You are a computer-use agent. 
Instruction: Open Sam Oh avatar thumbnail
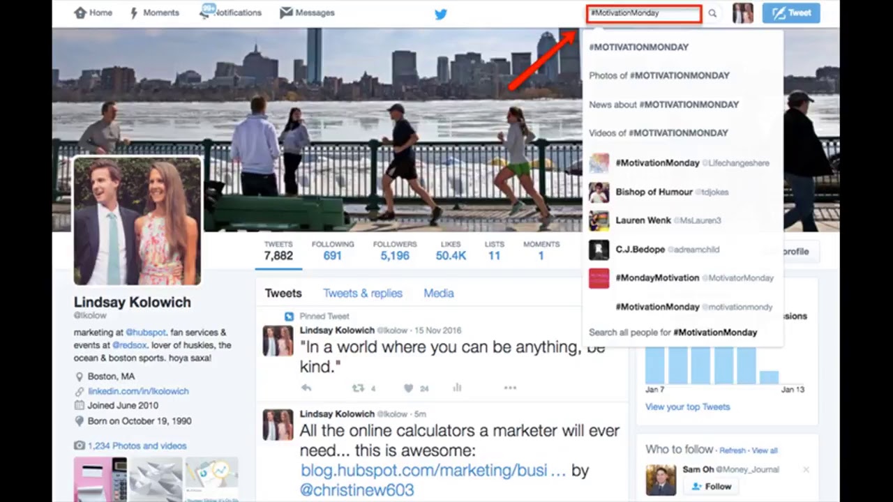pos(661,480)
